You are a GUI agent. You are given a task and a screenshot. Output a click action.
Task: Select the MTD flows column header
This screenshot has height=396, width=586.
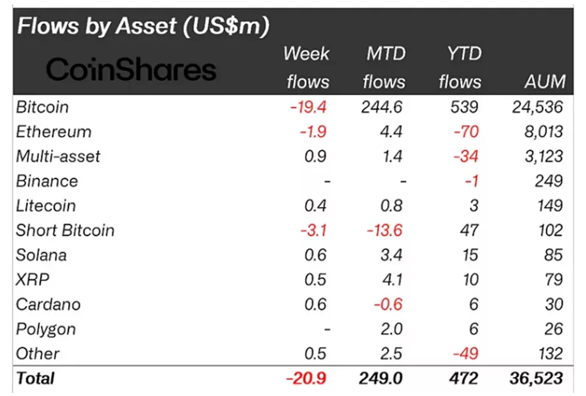pos(385,67)
